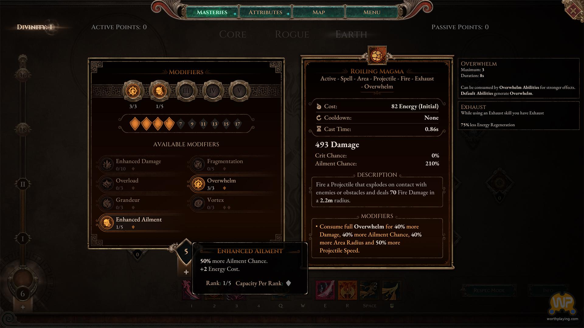Click the Respec Mode button

pyautogui.click(x=489, y=290)
